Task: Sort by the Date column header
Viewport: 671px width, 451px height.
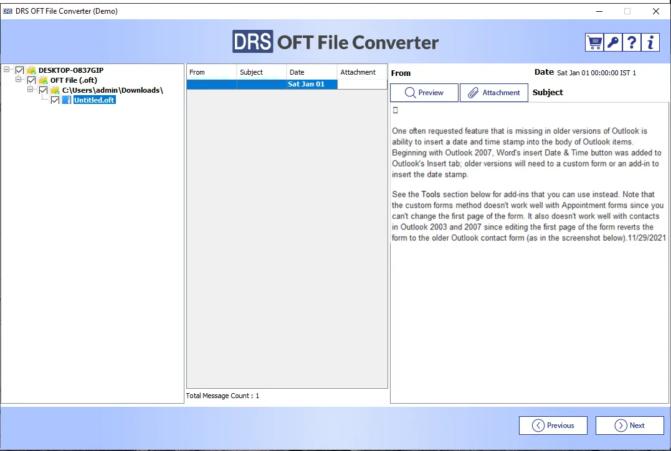Action: (312, 72)
